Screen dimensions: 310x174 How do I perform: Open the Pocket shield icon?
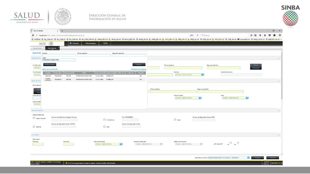pyautogui.click(x=269, y=35)
